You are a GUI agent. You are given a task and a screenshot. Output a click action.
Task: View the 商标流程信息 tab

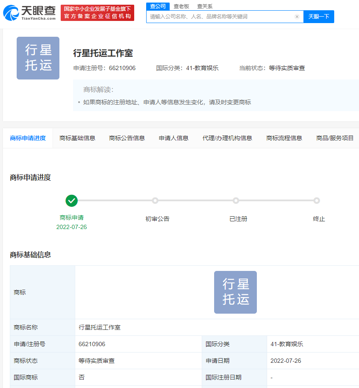[284, 138]
